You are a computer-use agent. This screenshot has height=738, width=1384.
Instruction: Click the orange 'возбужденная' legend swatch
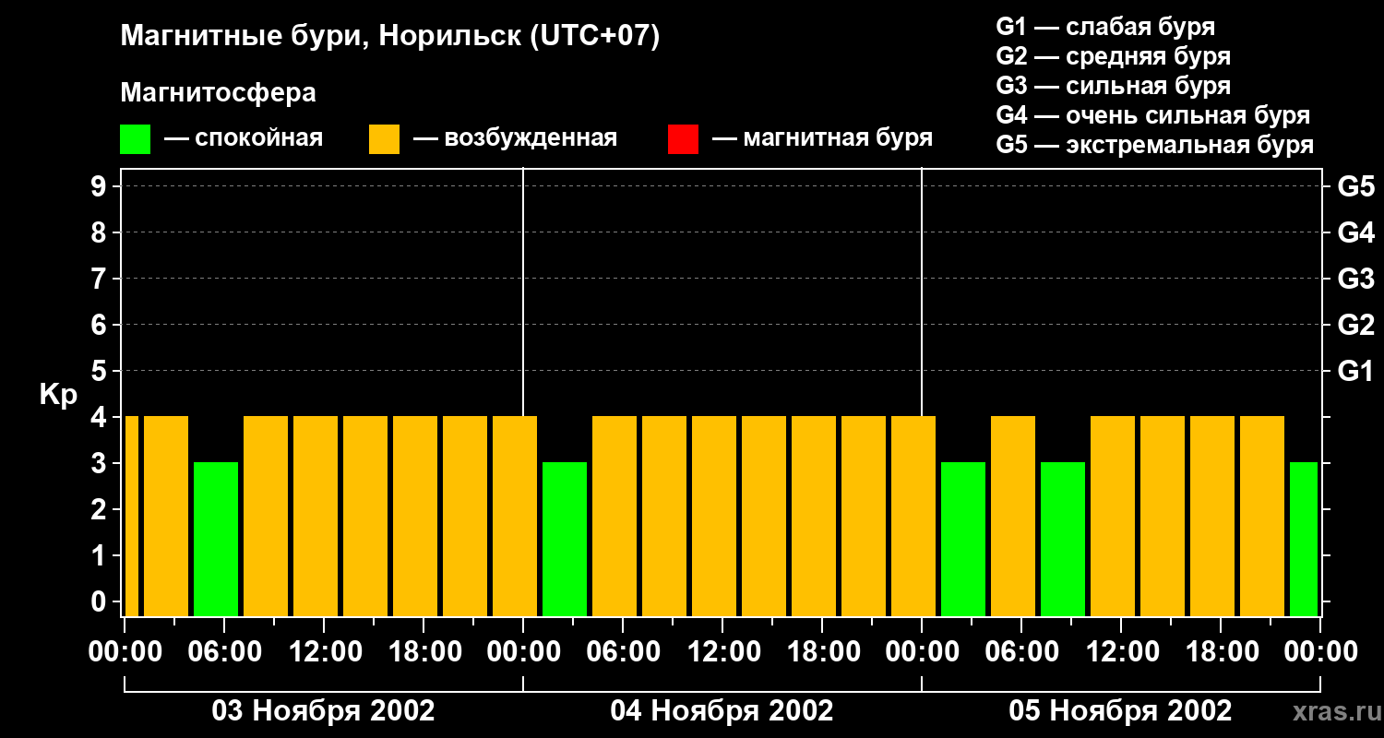384,139
